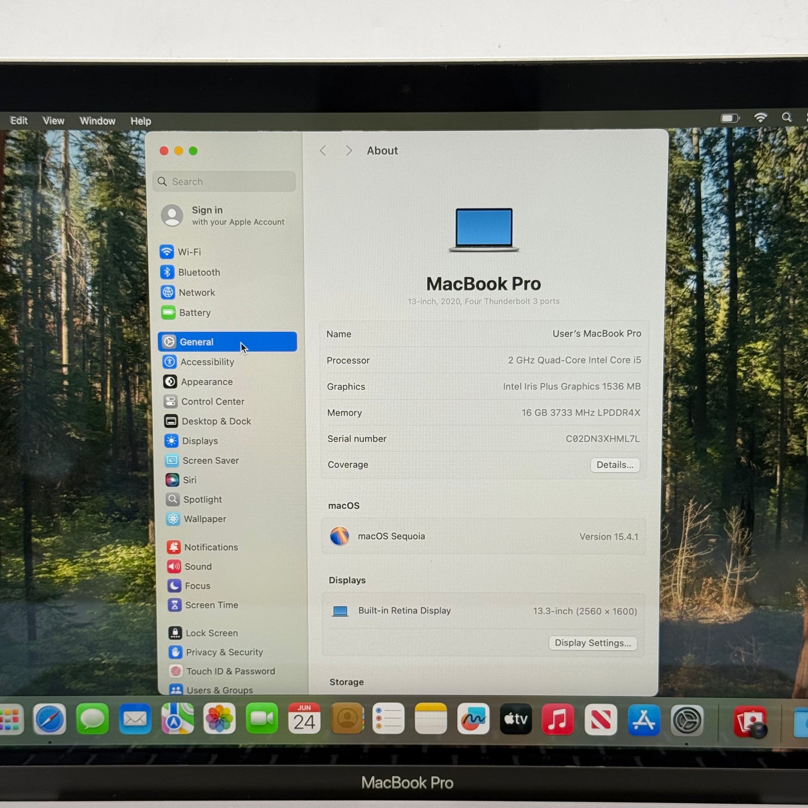Select Wallpaper in the sidebar
This screenshot has height=808, width=808.
tap(197, 519)
